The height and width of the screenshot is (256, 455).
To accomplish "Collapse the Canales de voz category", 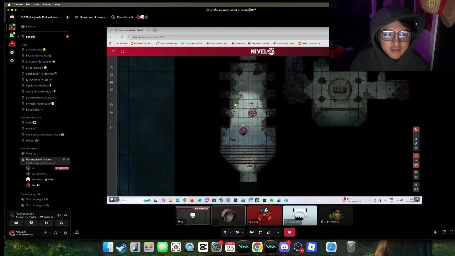I will (30, 148).
